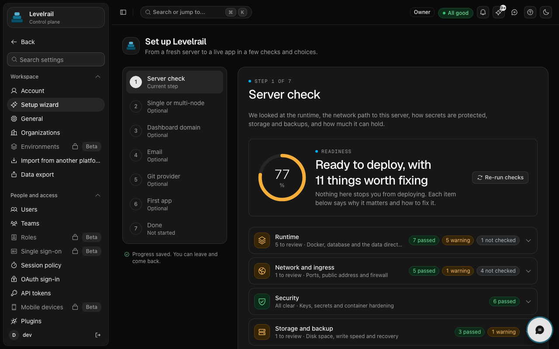Click the Runtime layers icon
This screenshot has width=559, height=349.
click(x=262, y=240)
